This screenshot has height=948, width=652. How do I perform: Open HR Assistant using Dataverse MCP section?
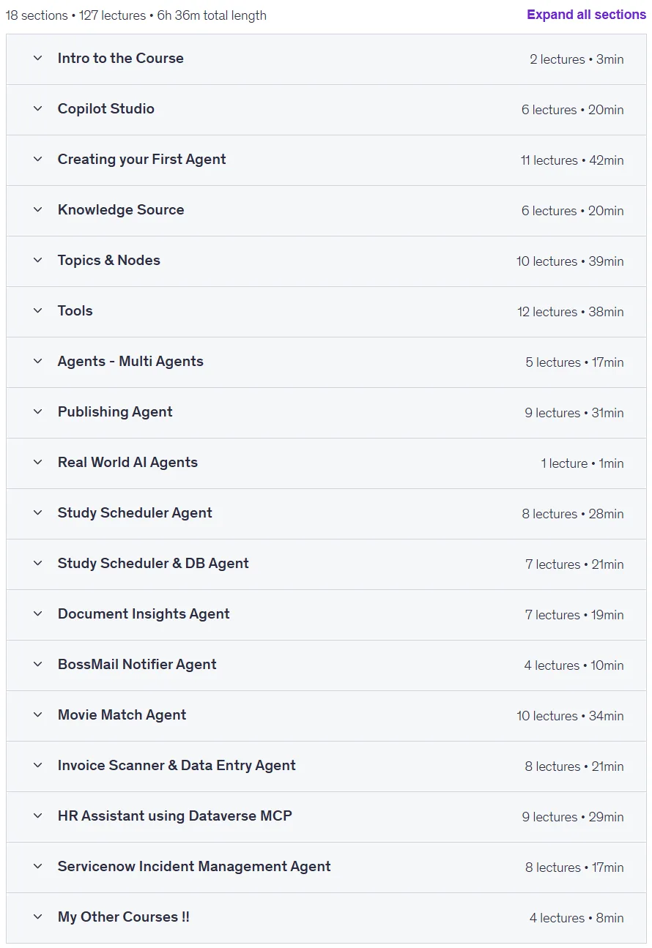[326, 816]
